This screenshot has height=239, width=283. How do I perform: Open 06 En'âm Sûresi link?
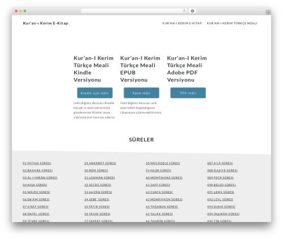pyautogui.click(x=36, y=199)
